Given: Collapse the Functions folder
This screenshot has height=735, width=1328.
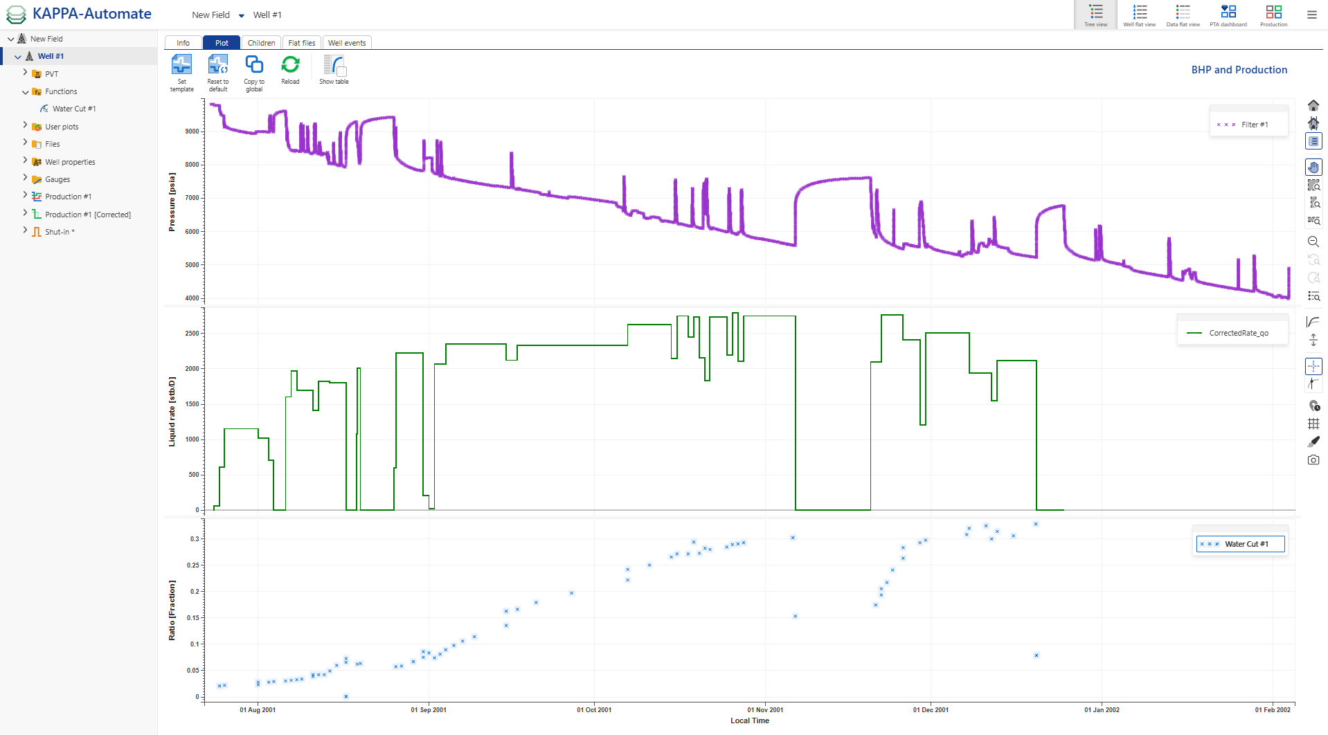Looking at the screenshot, I should (26, 91).
